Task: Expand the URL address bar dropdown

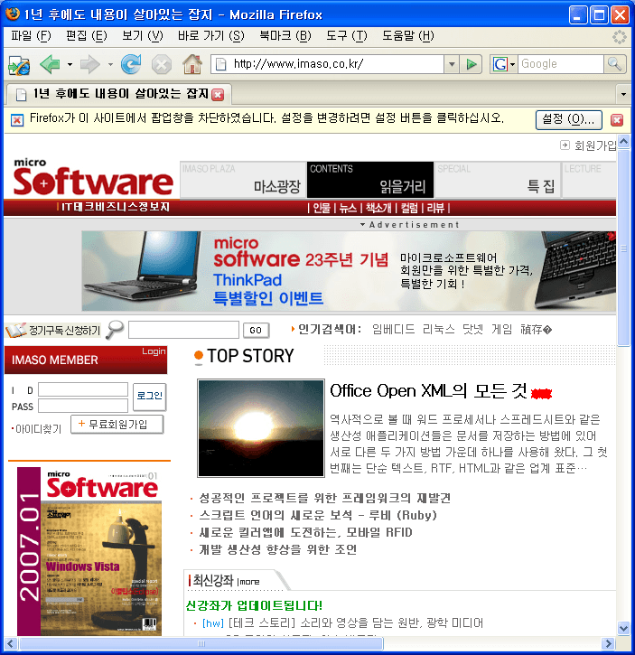Action: pyautogui.click(x=452, y=64)
